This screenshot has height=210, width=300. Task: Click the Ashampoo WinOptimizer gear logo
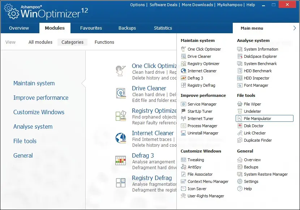pyautogui.click(x=12, y=12)
